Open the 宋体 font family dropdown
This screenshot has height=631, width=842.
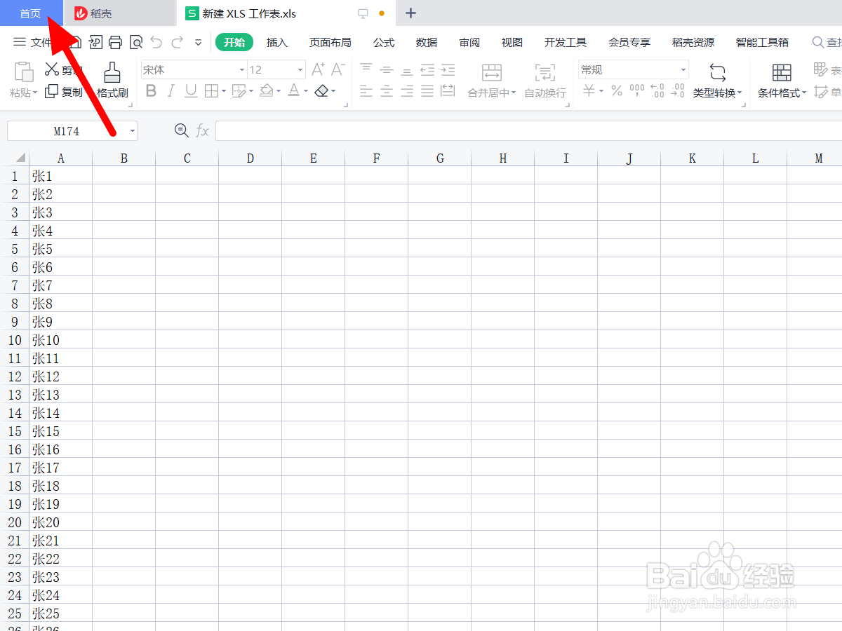[x=241, y=69]
